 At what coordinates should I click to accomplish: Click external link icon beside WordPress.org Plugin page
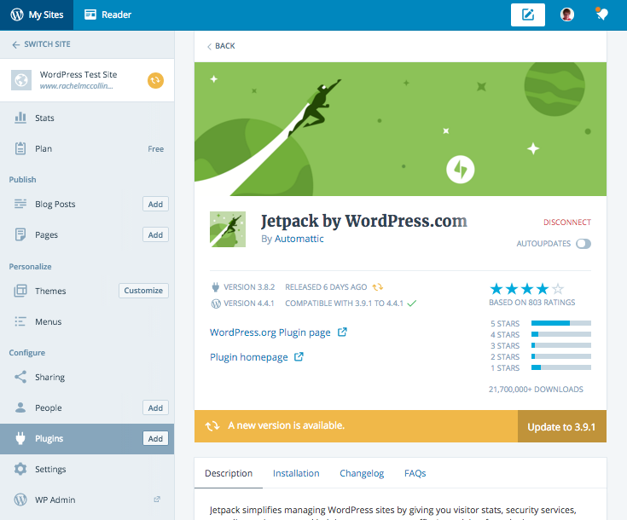click(x=342, y=332)
